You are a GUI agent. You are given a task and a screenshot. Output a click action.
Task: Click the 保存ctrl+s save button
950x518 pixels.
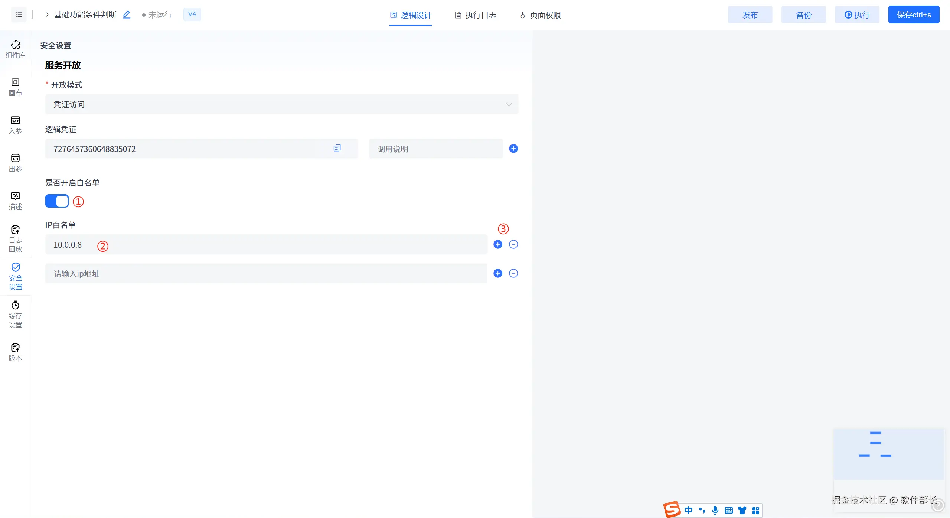click(x=913, y=14)
